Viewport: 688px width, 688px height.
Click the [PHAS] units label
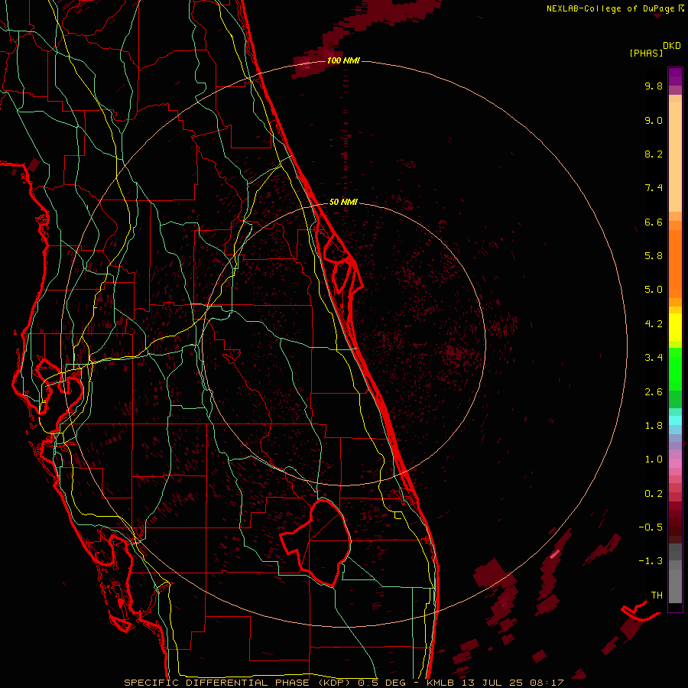646,53
